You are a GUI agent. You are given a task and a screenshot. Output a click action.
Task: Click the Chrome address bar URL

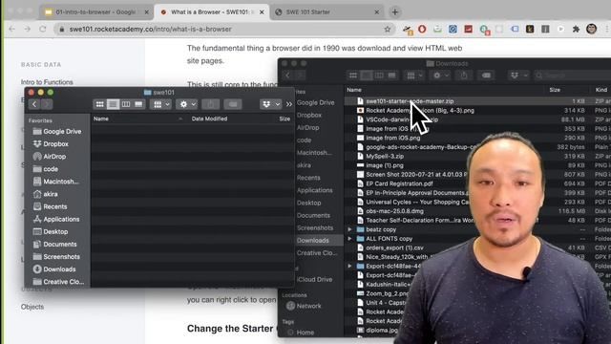[151, 29]
